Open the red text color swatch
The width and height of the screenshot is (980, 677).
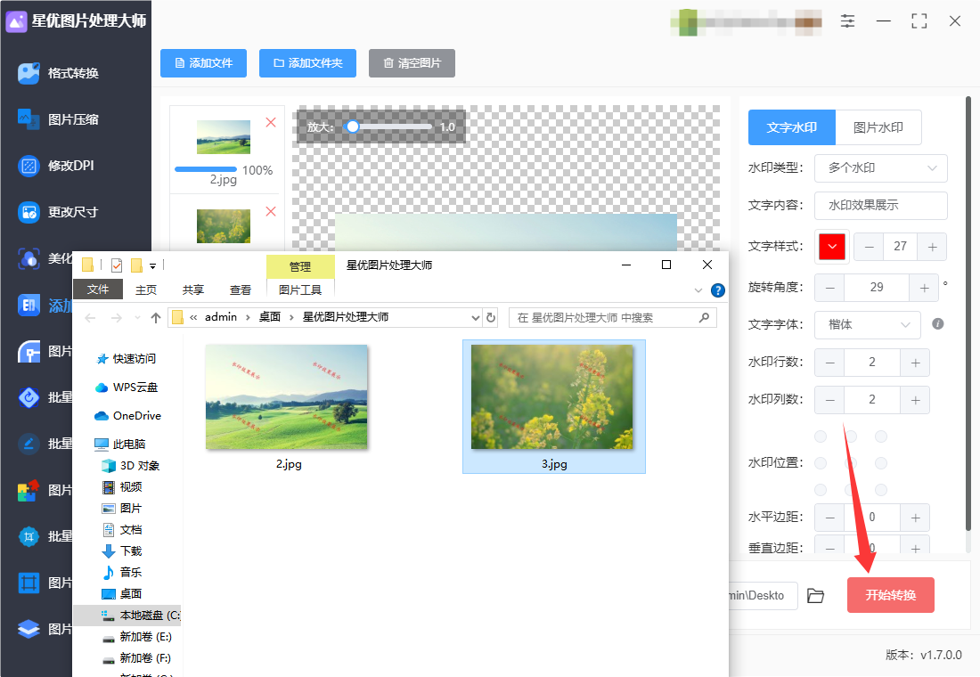pos(832,247)
